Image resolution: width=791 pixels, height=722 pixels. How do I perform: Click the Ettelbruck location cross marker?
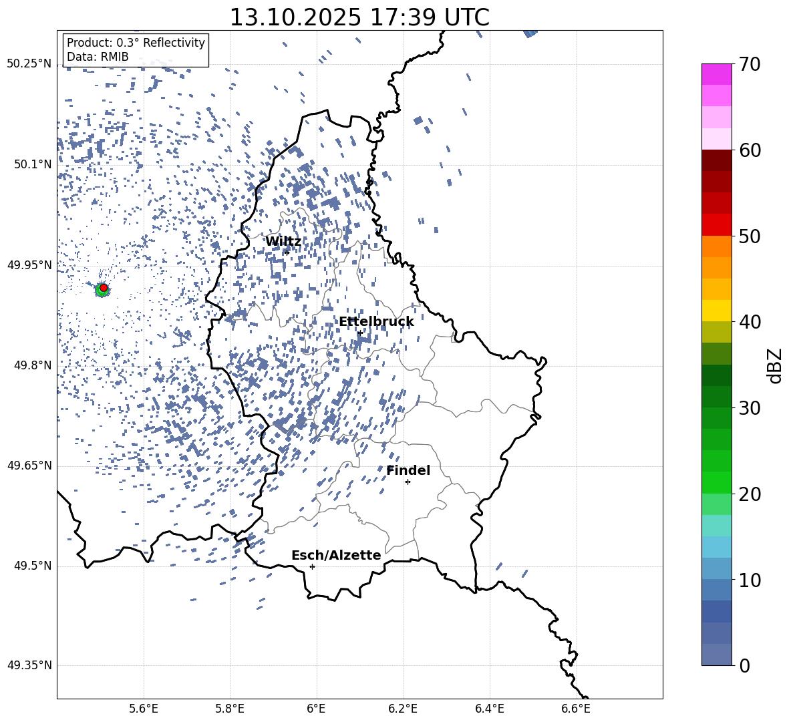point(359,333)
